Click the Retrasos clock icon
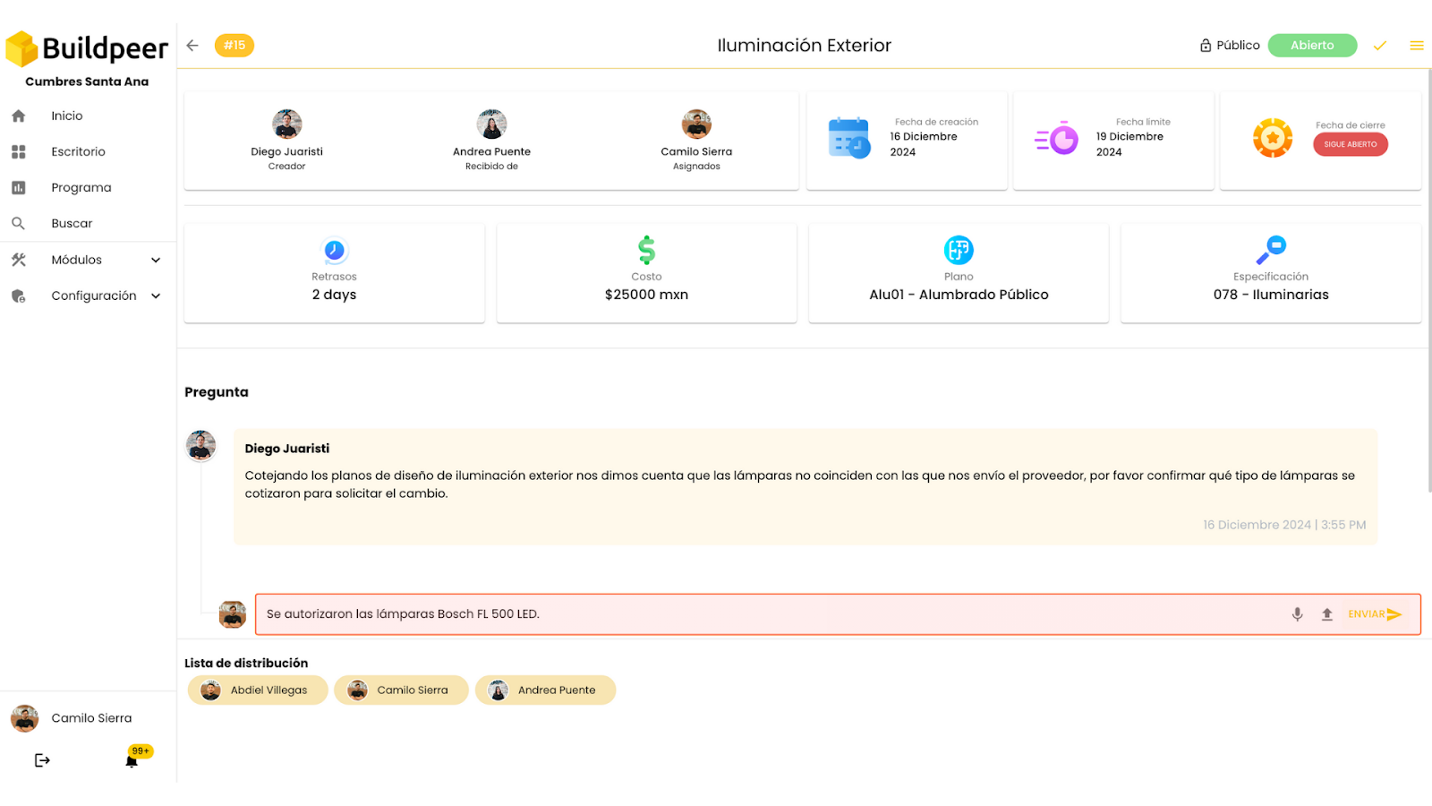1432x806 pixels. click(334, 250)
